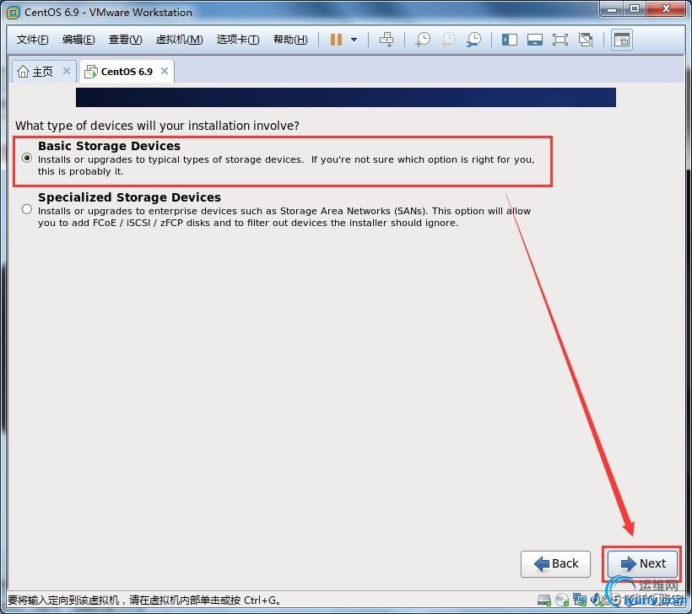Close the 主页 tab
This screenshot has width=692, height=614.
click(67, 71)
